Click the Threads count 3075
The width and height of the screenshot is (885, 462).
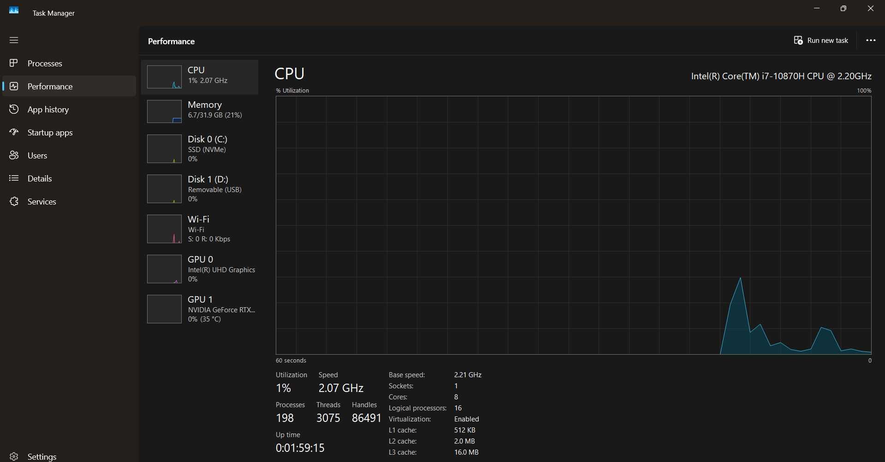coord(328,418)
